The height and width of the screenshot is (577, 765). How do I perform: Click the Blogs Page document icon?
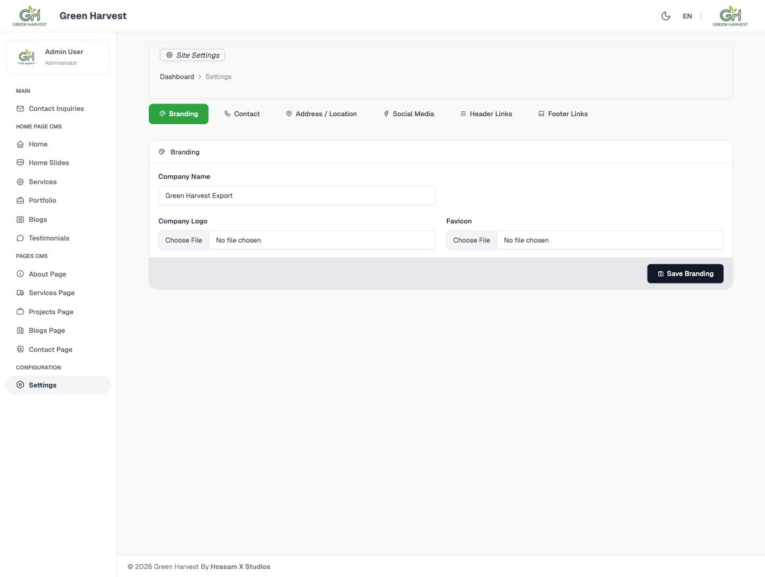tap(20, 330)
